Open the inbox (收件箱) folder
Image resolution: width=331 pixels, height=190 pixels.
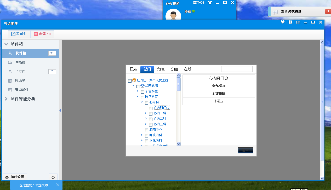tap(21, 53)
